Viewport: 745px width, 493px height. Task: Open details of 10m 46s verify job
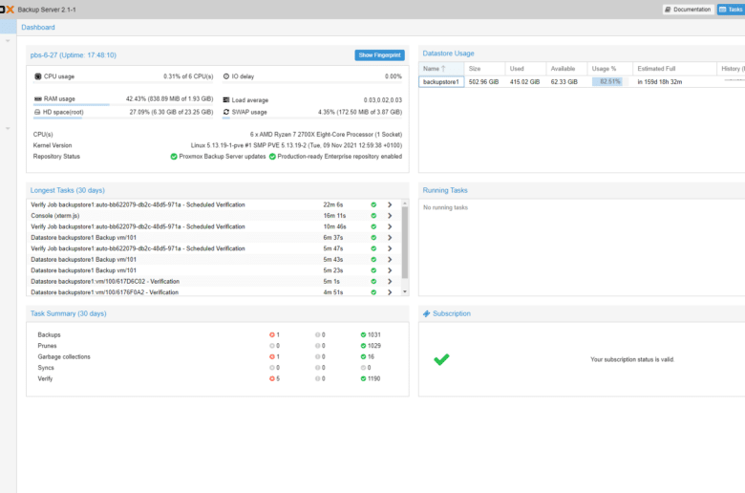tap(390, 226)
